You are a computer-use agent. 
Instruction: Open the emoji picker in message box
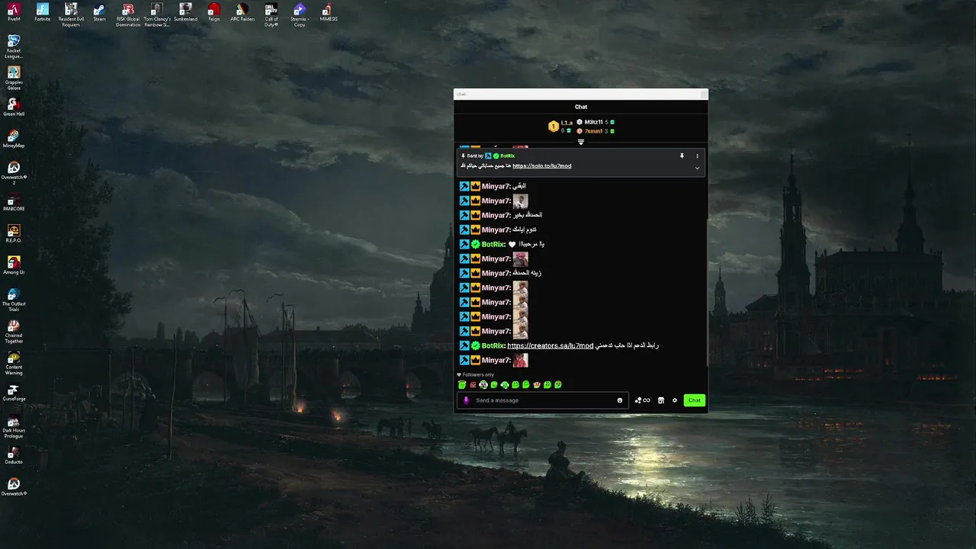[620, 400]
